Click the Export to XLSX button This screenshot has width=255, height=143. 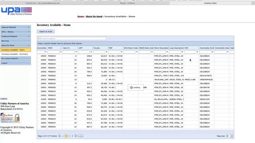[x=46, y=31]
